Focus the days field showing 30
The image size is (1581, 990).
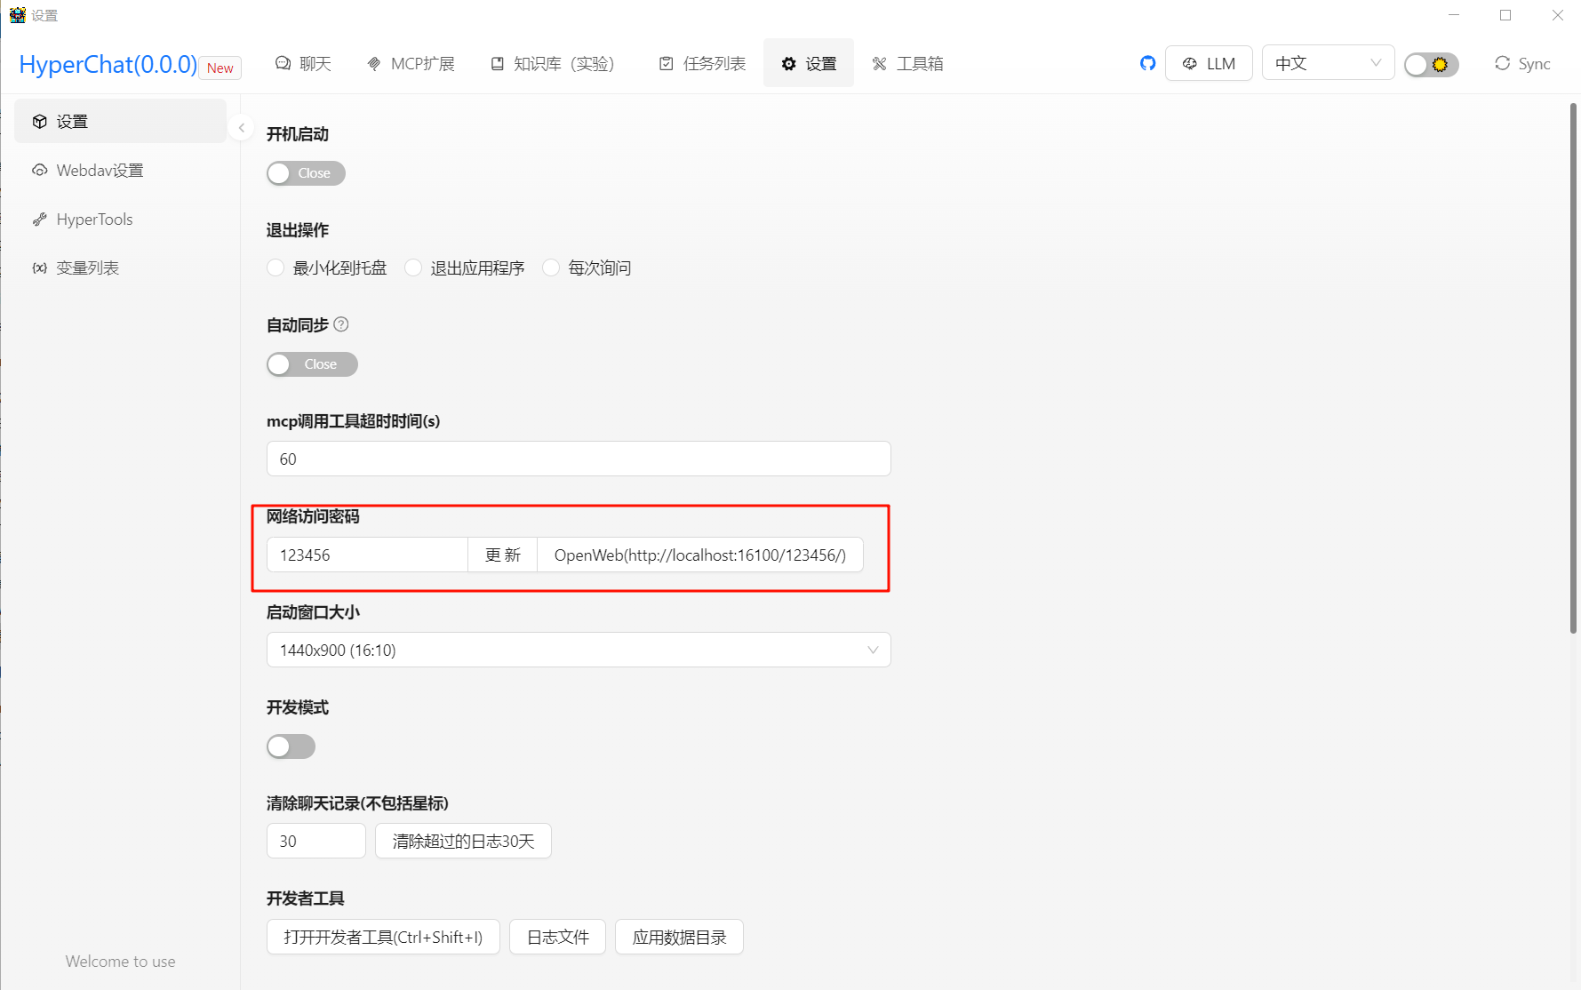click(316, 841)
